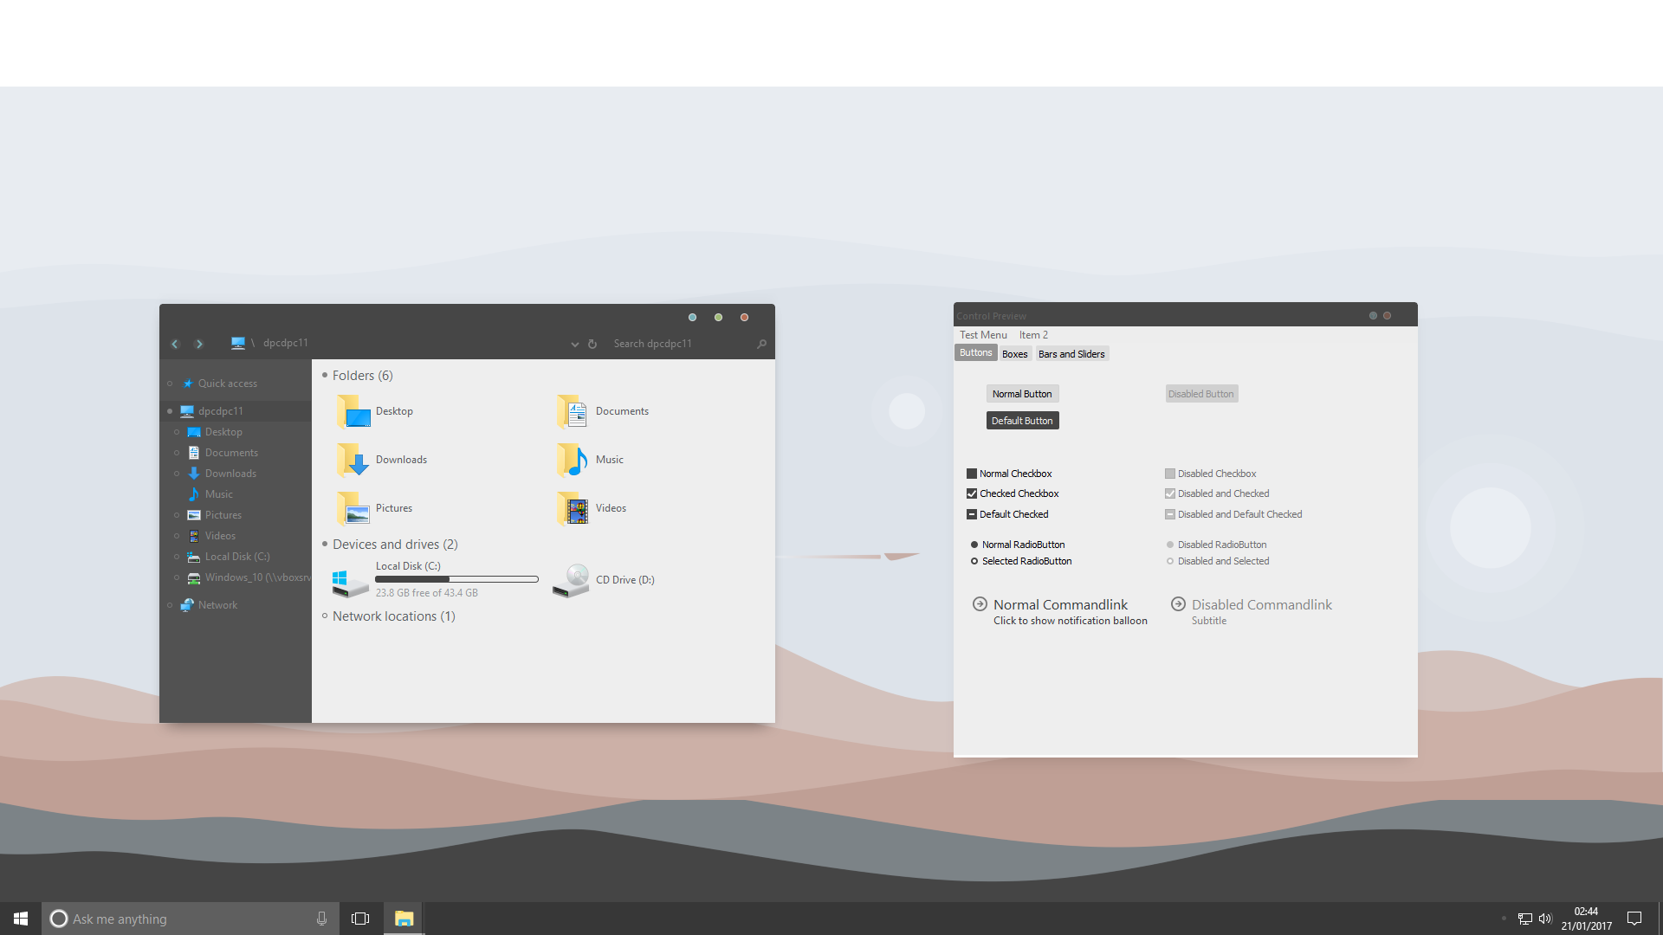The height and width of the screenshot is (935, 1663).
Task: Select the Selected RadioButton
Action: [976, 560]
